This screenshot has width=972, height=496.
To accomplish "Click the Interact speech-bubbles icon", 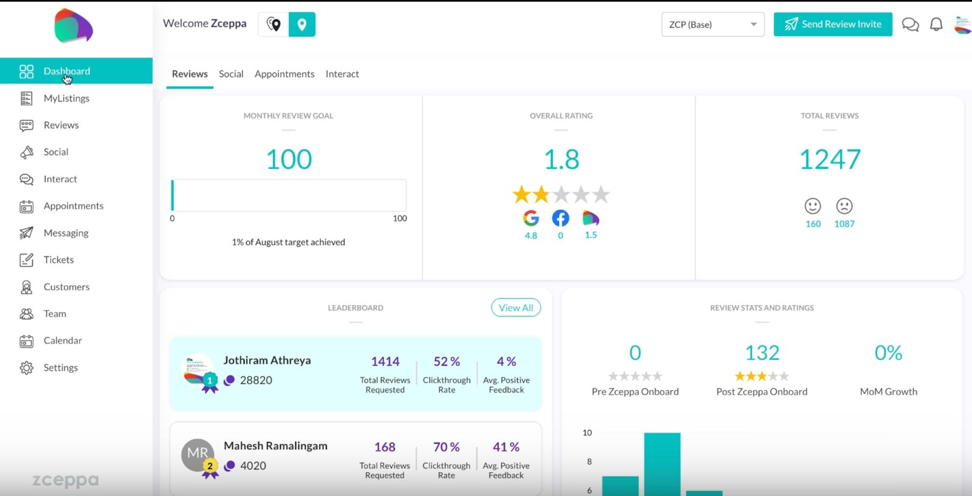I will (26, 179).
